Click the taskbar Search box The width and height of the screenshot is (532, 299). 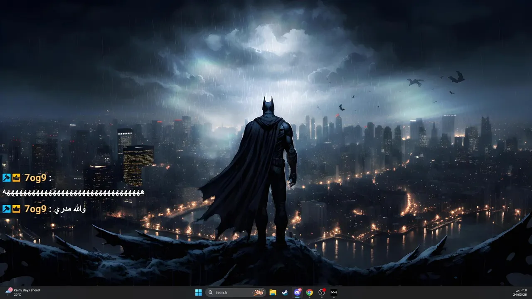point(236,292)
